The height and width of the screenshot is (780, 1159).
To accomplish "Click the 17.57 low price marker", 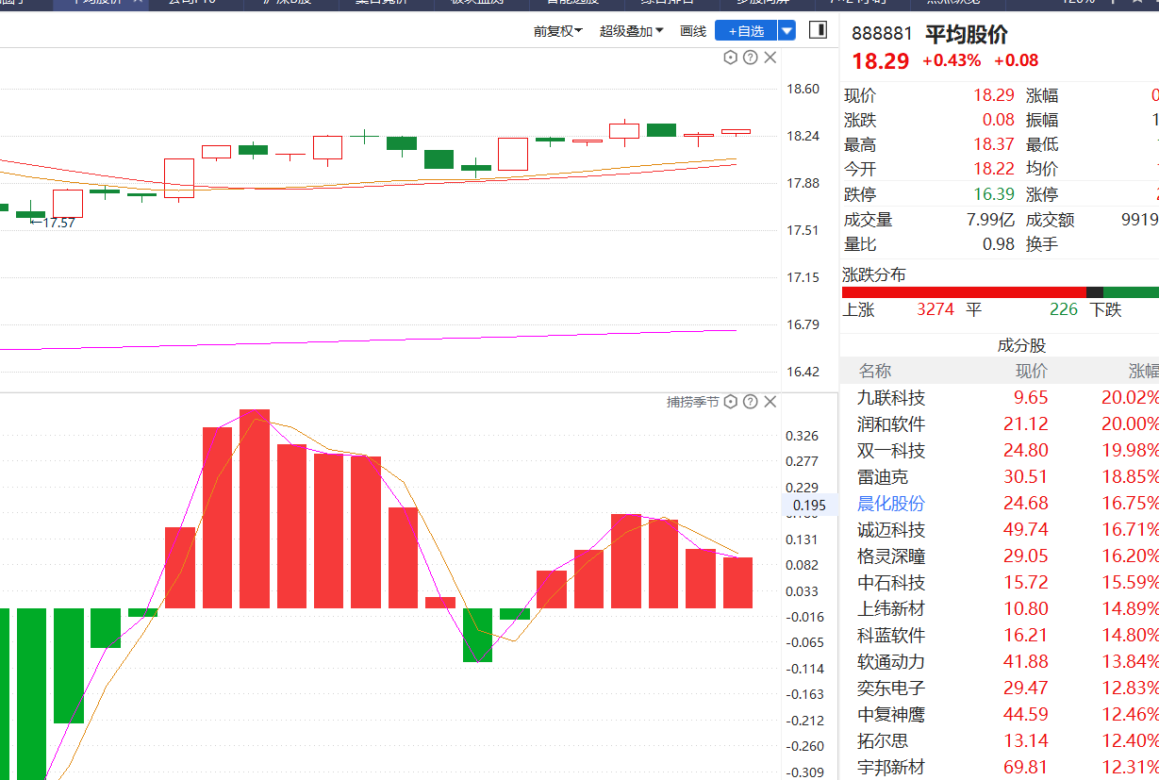I will 53,223.
